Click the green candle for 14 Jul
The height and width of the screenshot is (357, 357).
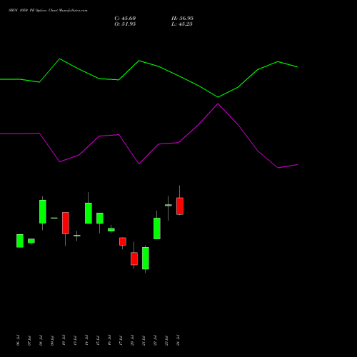89,213
